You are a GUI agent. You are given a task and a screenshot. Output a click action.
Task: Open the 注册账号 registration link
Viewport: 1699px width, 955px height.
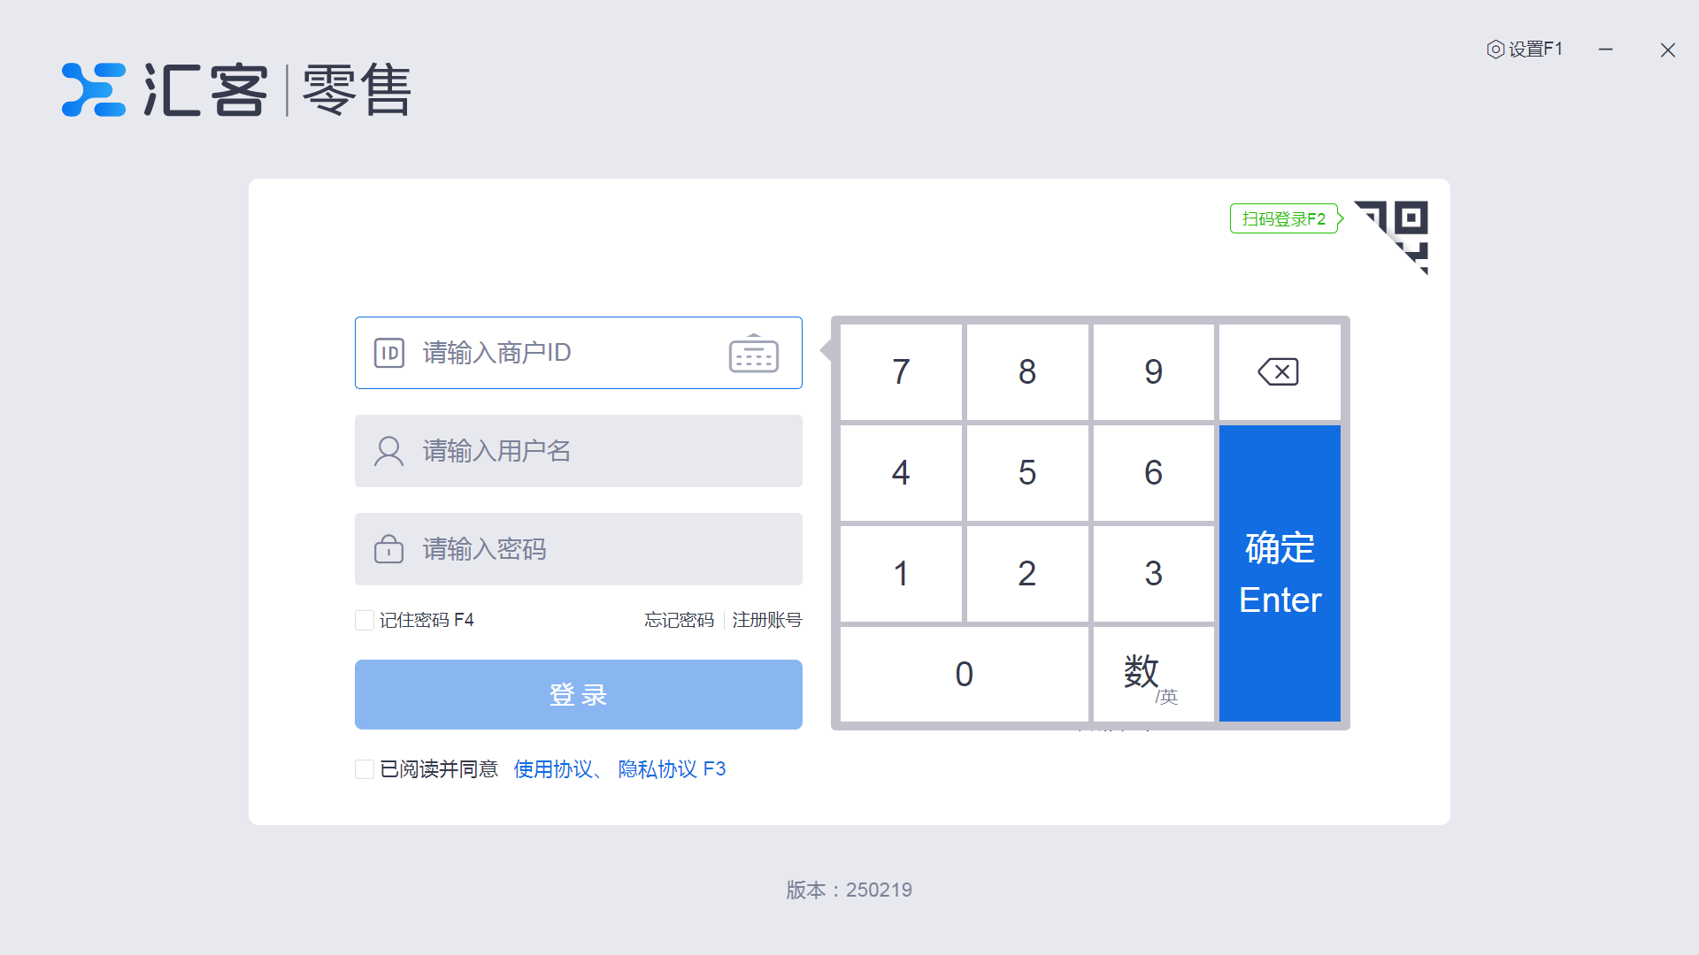pyautogui.click(x=767, y=620)
